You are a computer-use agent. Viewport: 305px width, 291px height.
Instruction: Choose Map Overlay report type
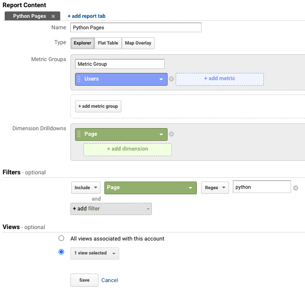138,43
